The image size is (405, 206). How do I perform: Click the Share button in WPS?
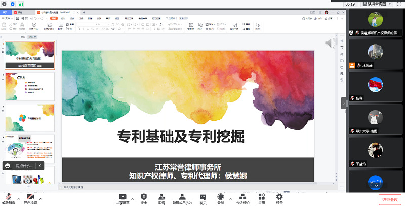tap(329, 18)
